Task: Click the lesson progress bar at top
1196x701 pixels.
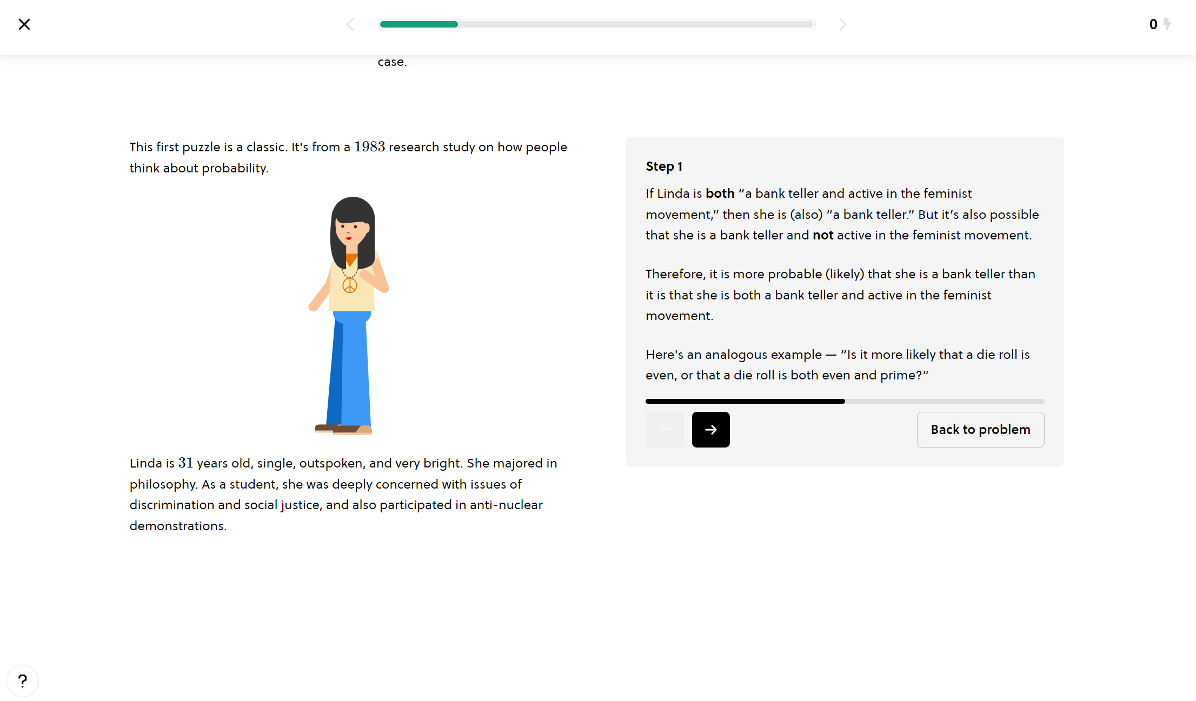Action: 597,24
